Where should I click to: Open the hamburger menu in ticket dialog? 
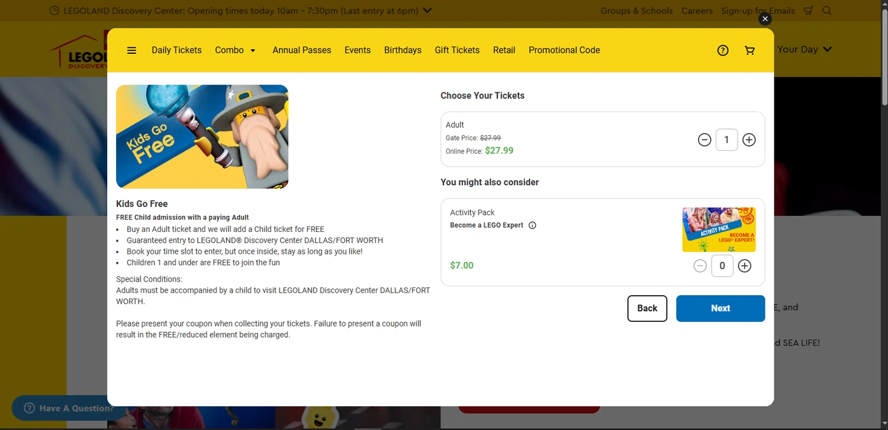coord(131,50)
